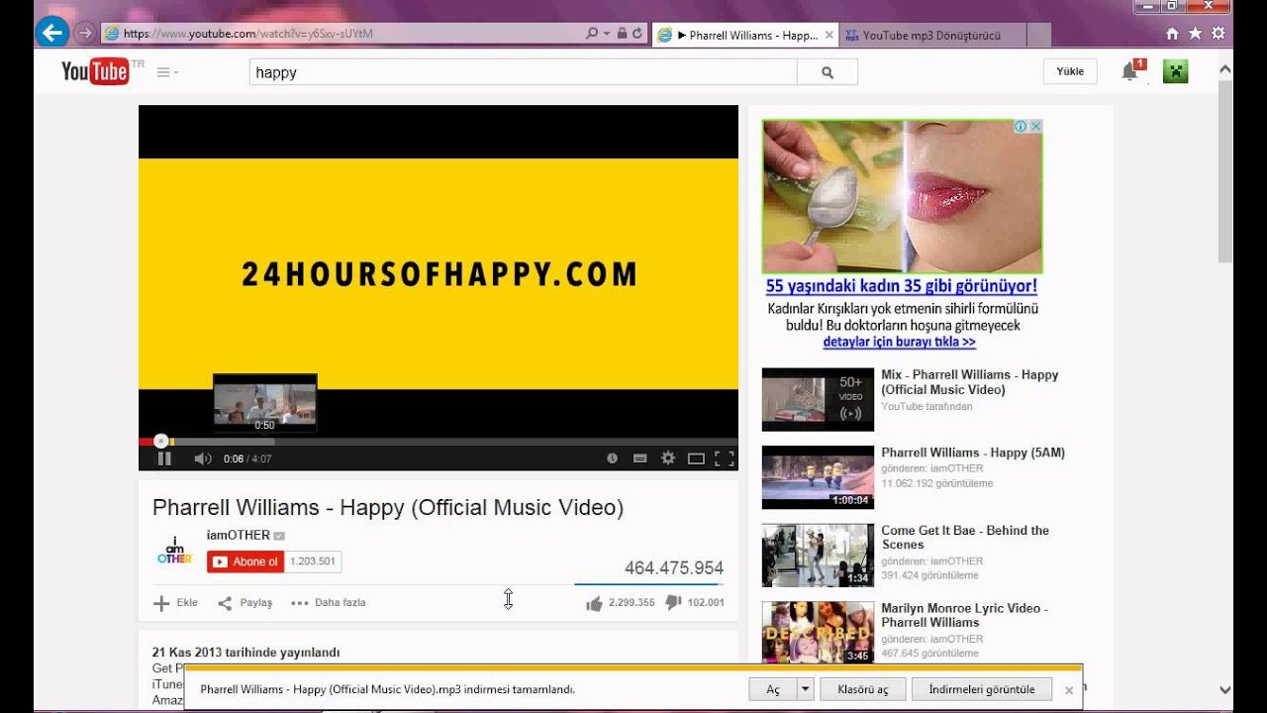Viewport: 1267px width, 713px height.
Task: Close the ad with X icon
Action: tap(1035, 126)
